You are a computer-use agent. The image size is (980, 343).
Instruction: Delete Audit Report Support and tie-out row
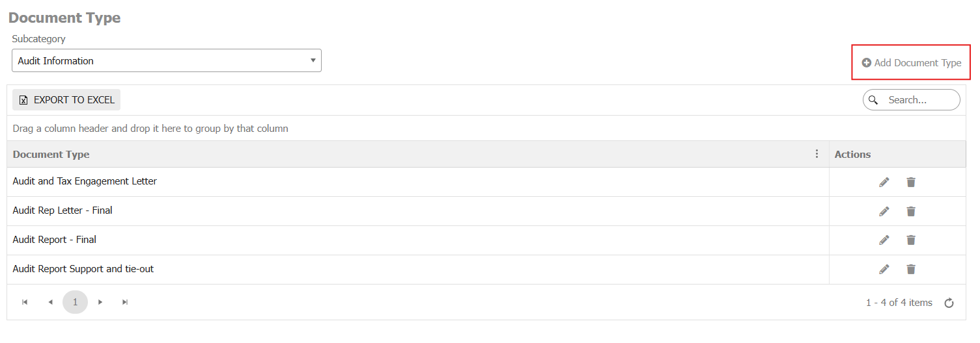[911, 270]
